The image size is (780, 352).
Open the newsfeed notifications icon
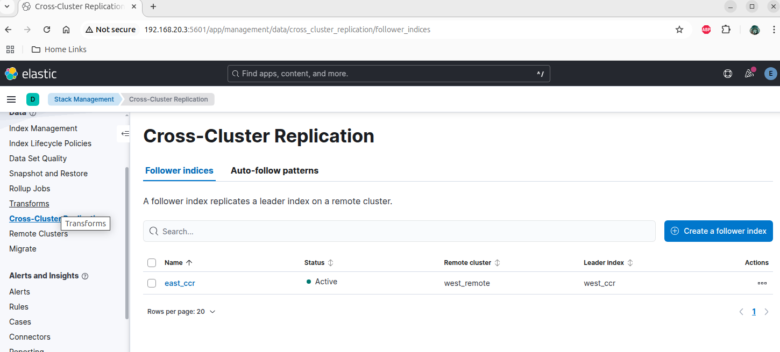[749, 74]
